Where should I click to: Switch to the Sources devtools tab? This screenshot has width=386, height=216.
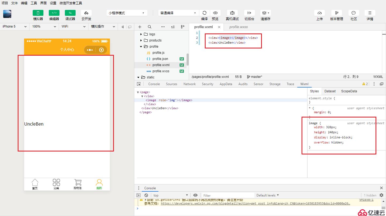172,84
